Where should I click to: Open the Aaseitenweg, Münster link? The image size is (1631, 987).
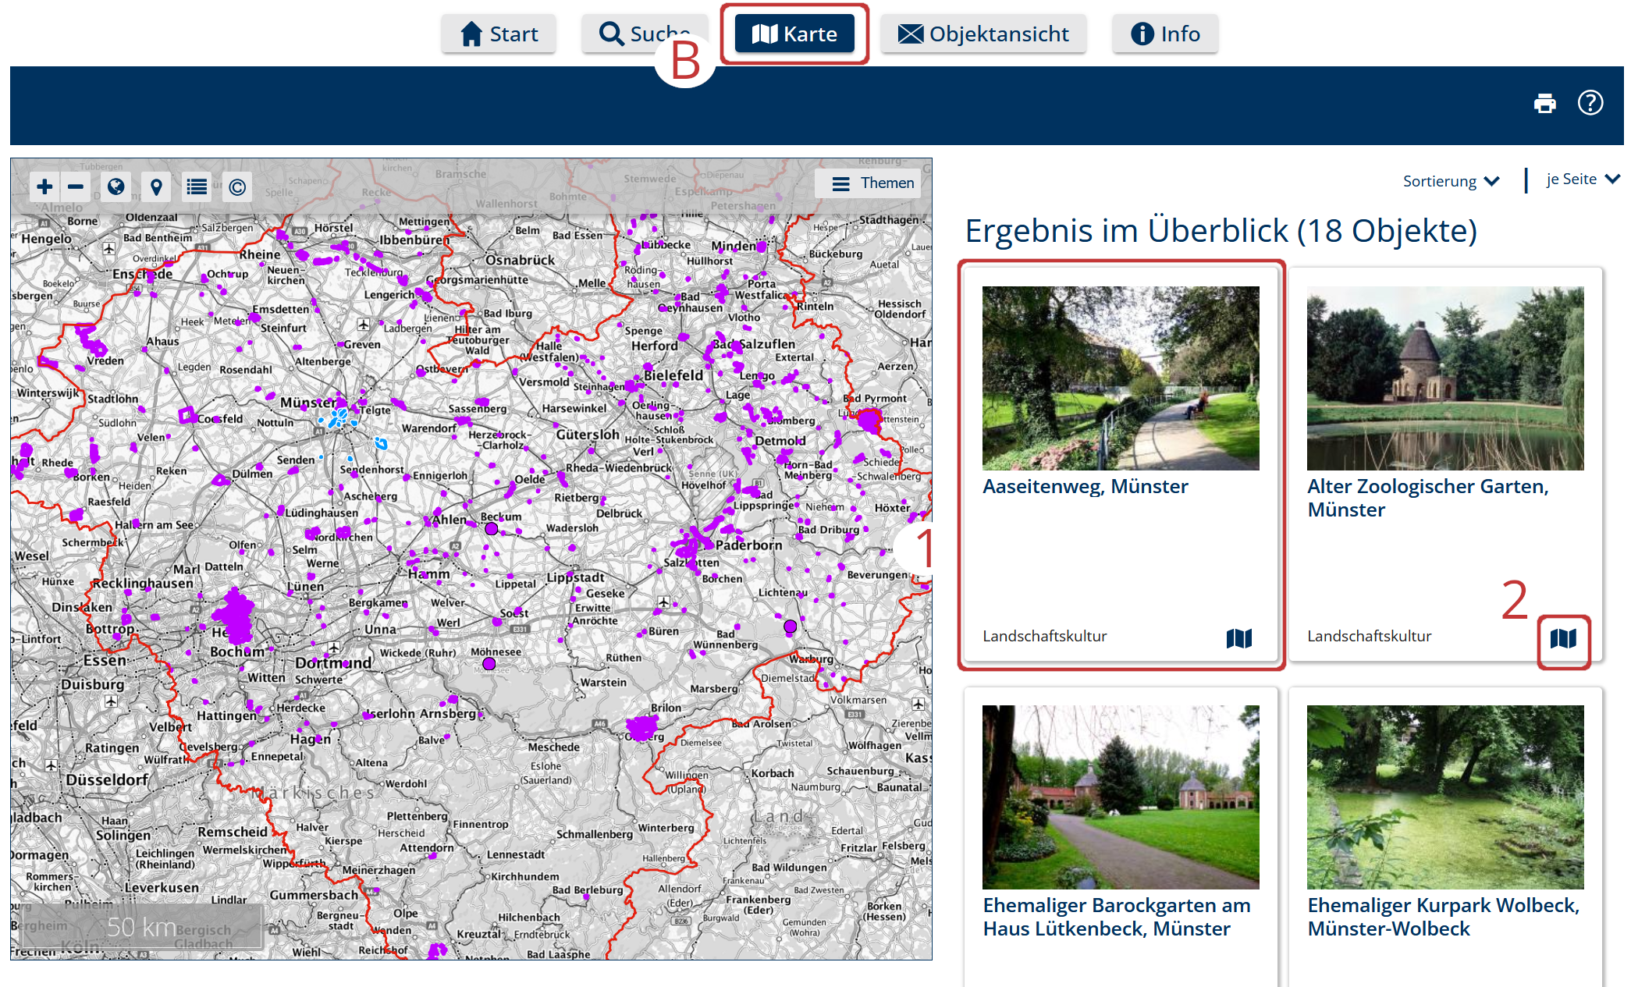click(1085, 486)
